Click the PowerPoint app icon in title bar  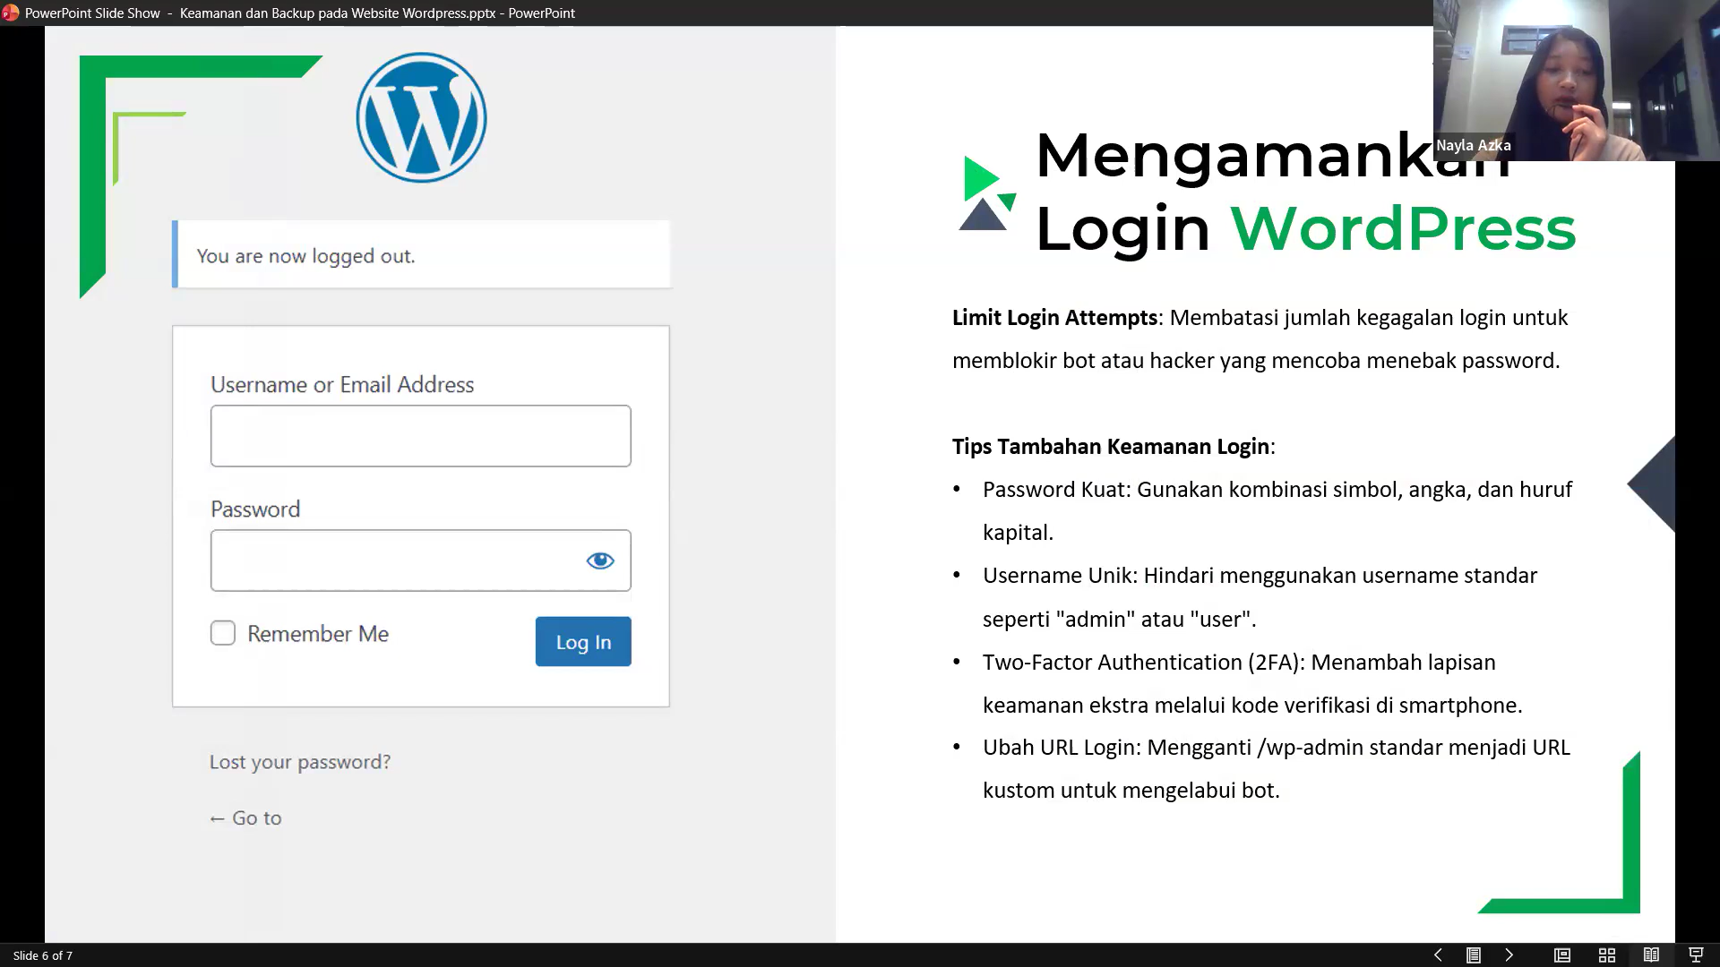click(x=11, y=13)
